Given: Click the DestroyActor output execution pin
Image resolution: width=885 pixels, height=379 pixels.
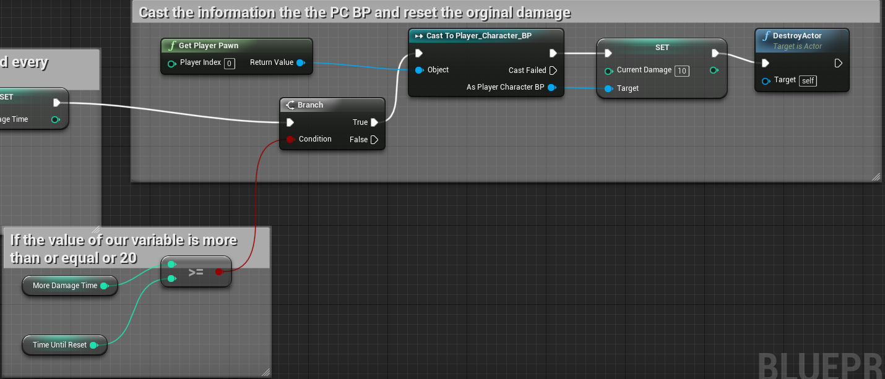Looking at the screenshot, I should 838,63.
